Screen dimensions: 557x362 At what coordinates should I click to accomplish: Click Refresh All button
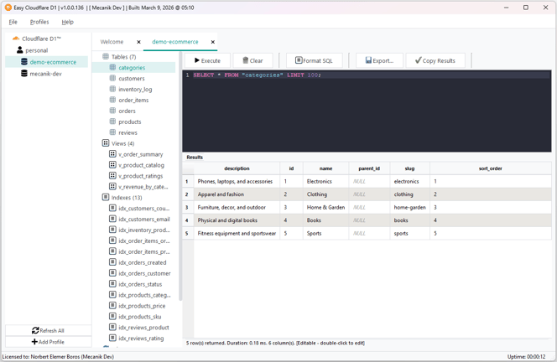click(49, 330)
